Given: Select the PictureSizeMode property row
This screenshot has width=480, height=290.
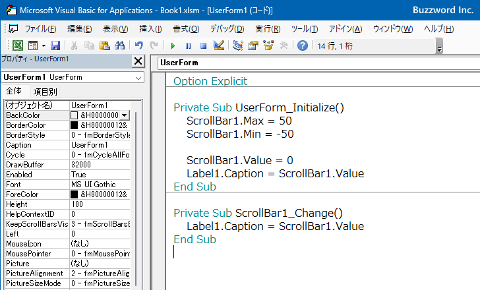Looking at the screenshot, I should click(x=67, y=283).
